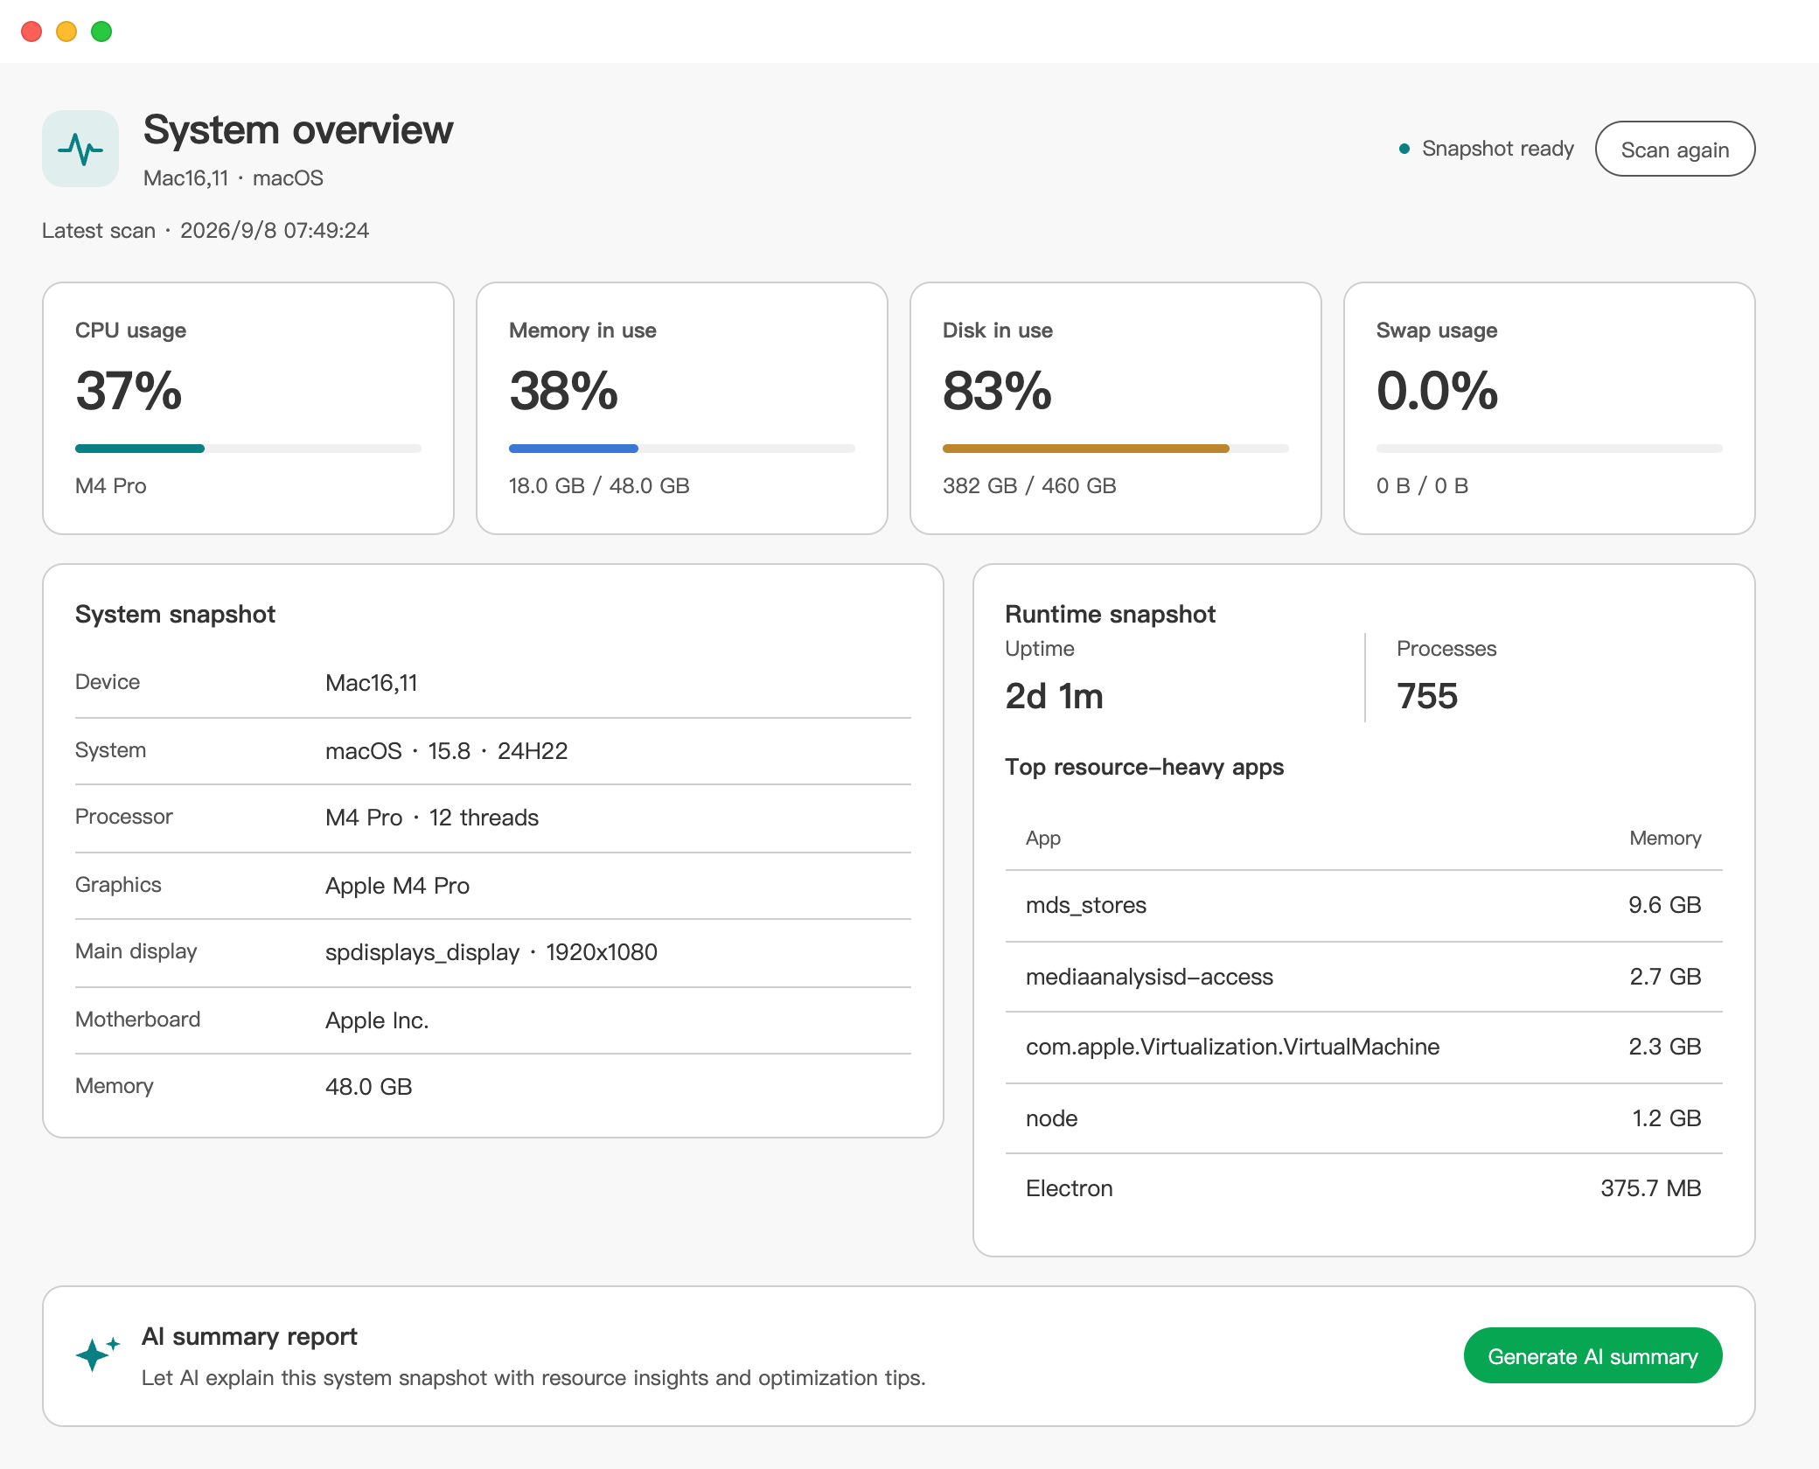Click the 375.7 MB memory value
This screenshot has width=1819, height=1469.
(x=1650, y=1188)
